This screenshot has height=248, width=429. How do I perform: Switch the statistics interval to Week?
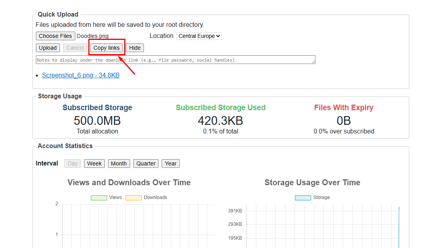coord(94,163)
